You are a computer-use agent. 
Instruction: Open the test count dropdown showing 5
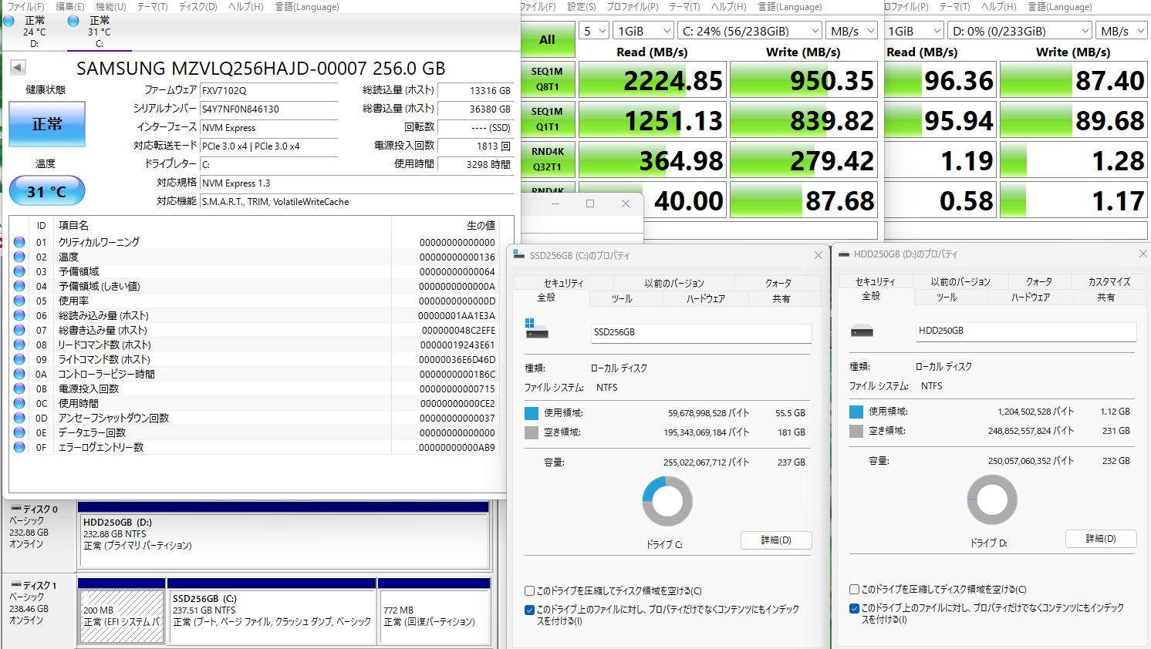592,31
